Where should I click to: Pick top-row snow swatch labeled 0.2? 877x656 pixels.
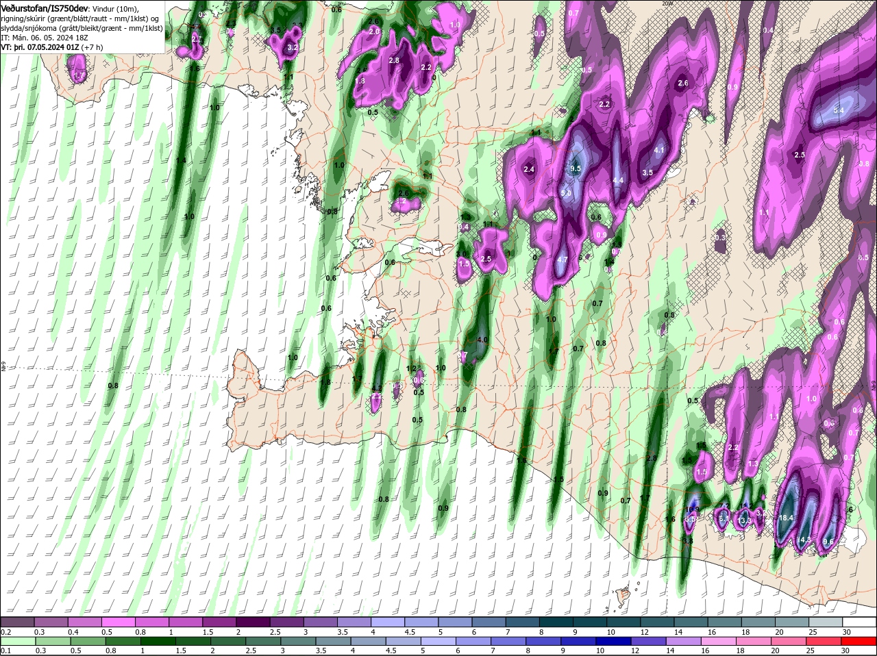[17, 621]
